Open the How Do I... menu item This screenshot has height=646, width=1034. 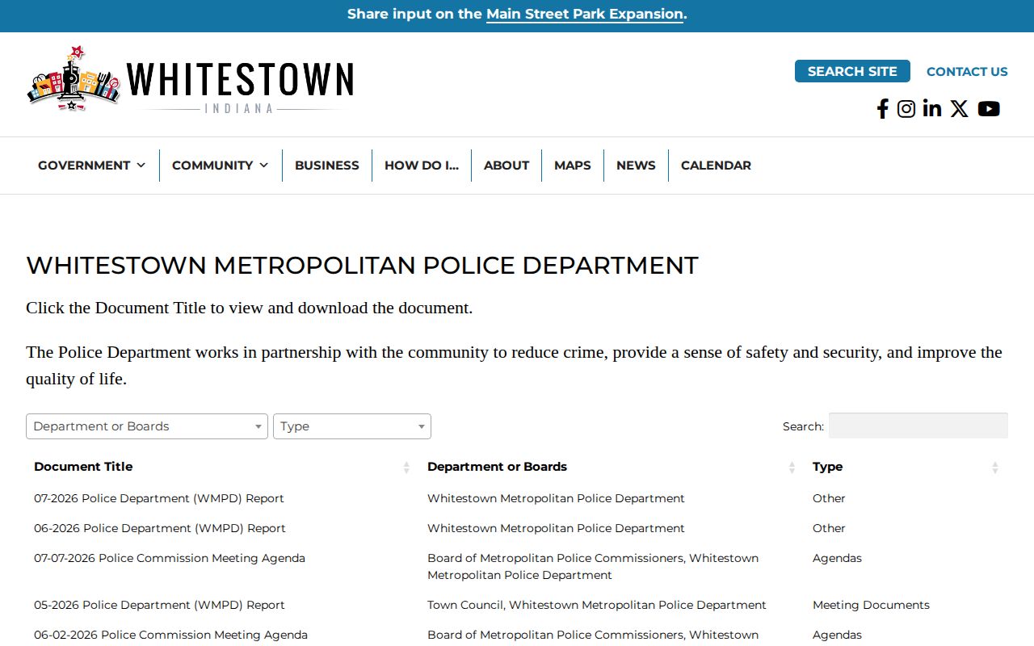[x=422, y=166]
